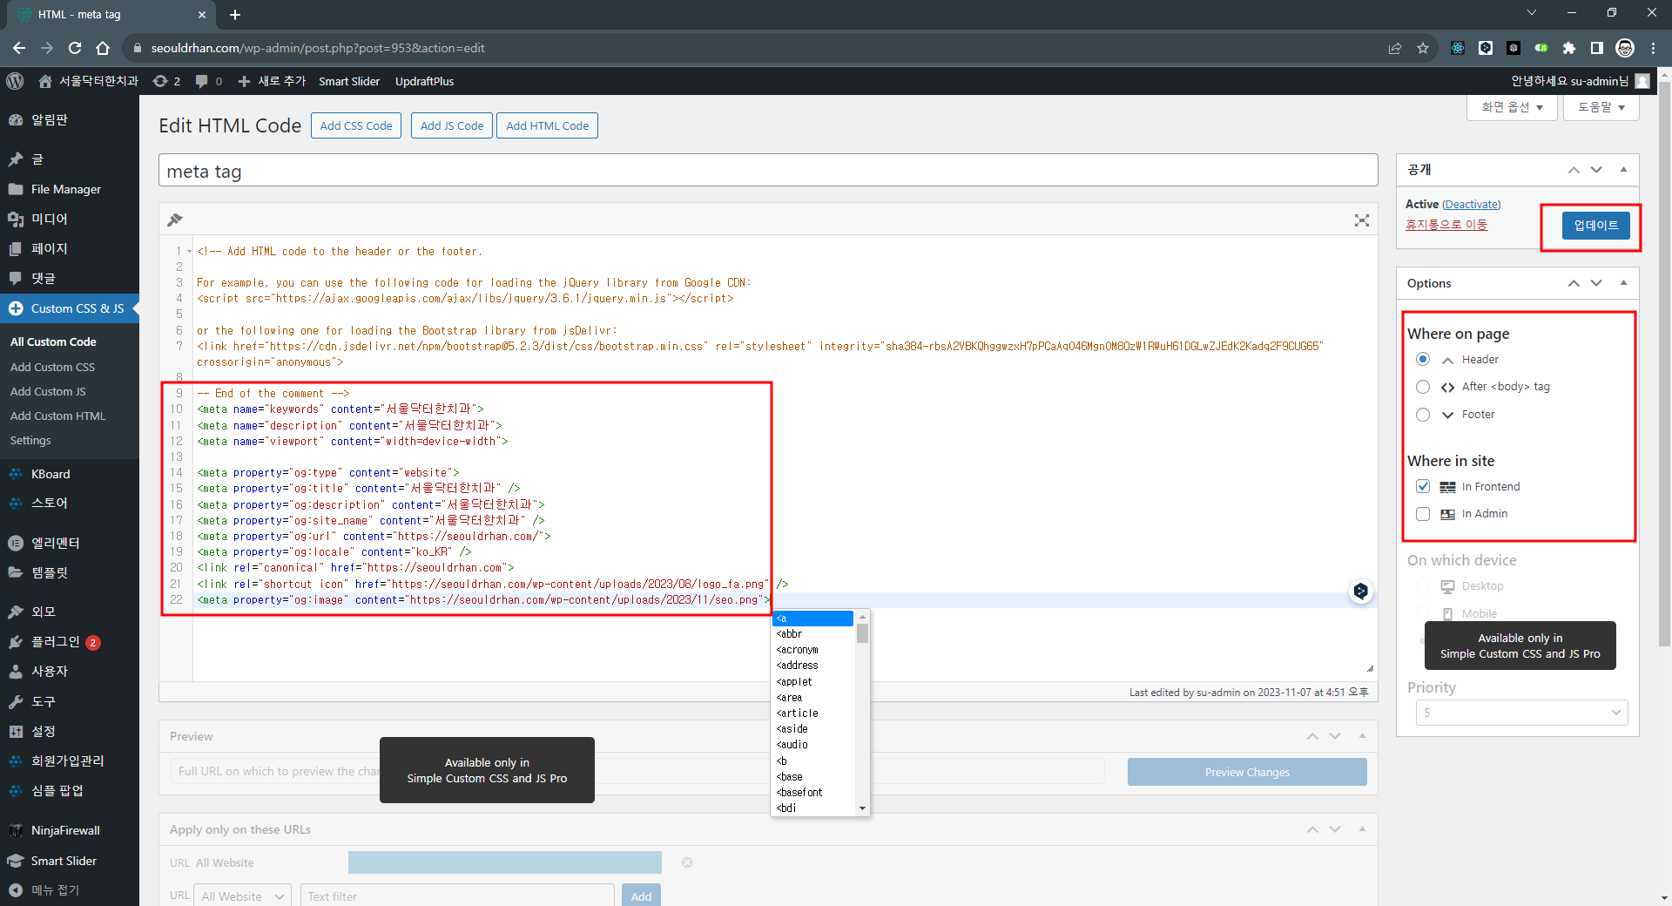
Task: Open the WordPress logo menu
Action: 15,81
